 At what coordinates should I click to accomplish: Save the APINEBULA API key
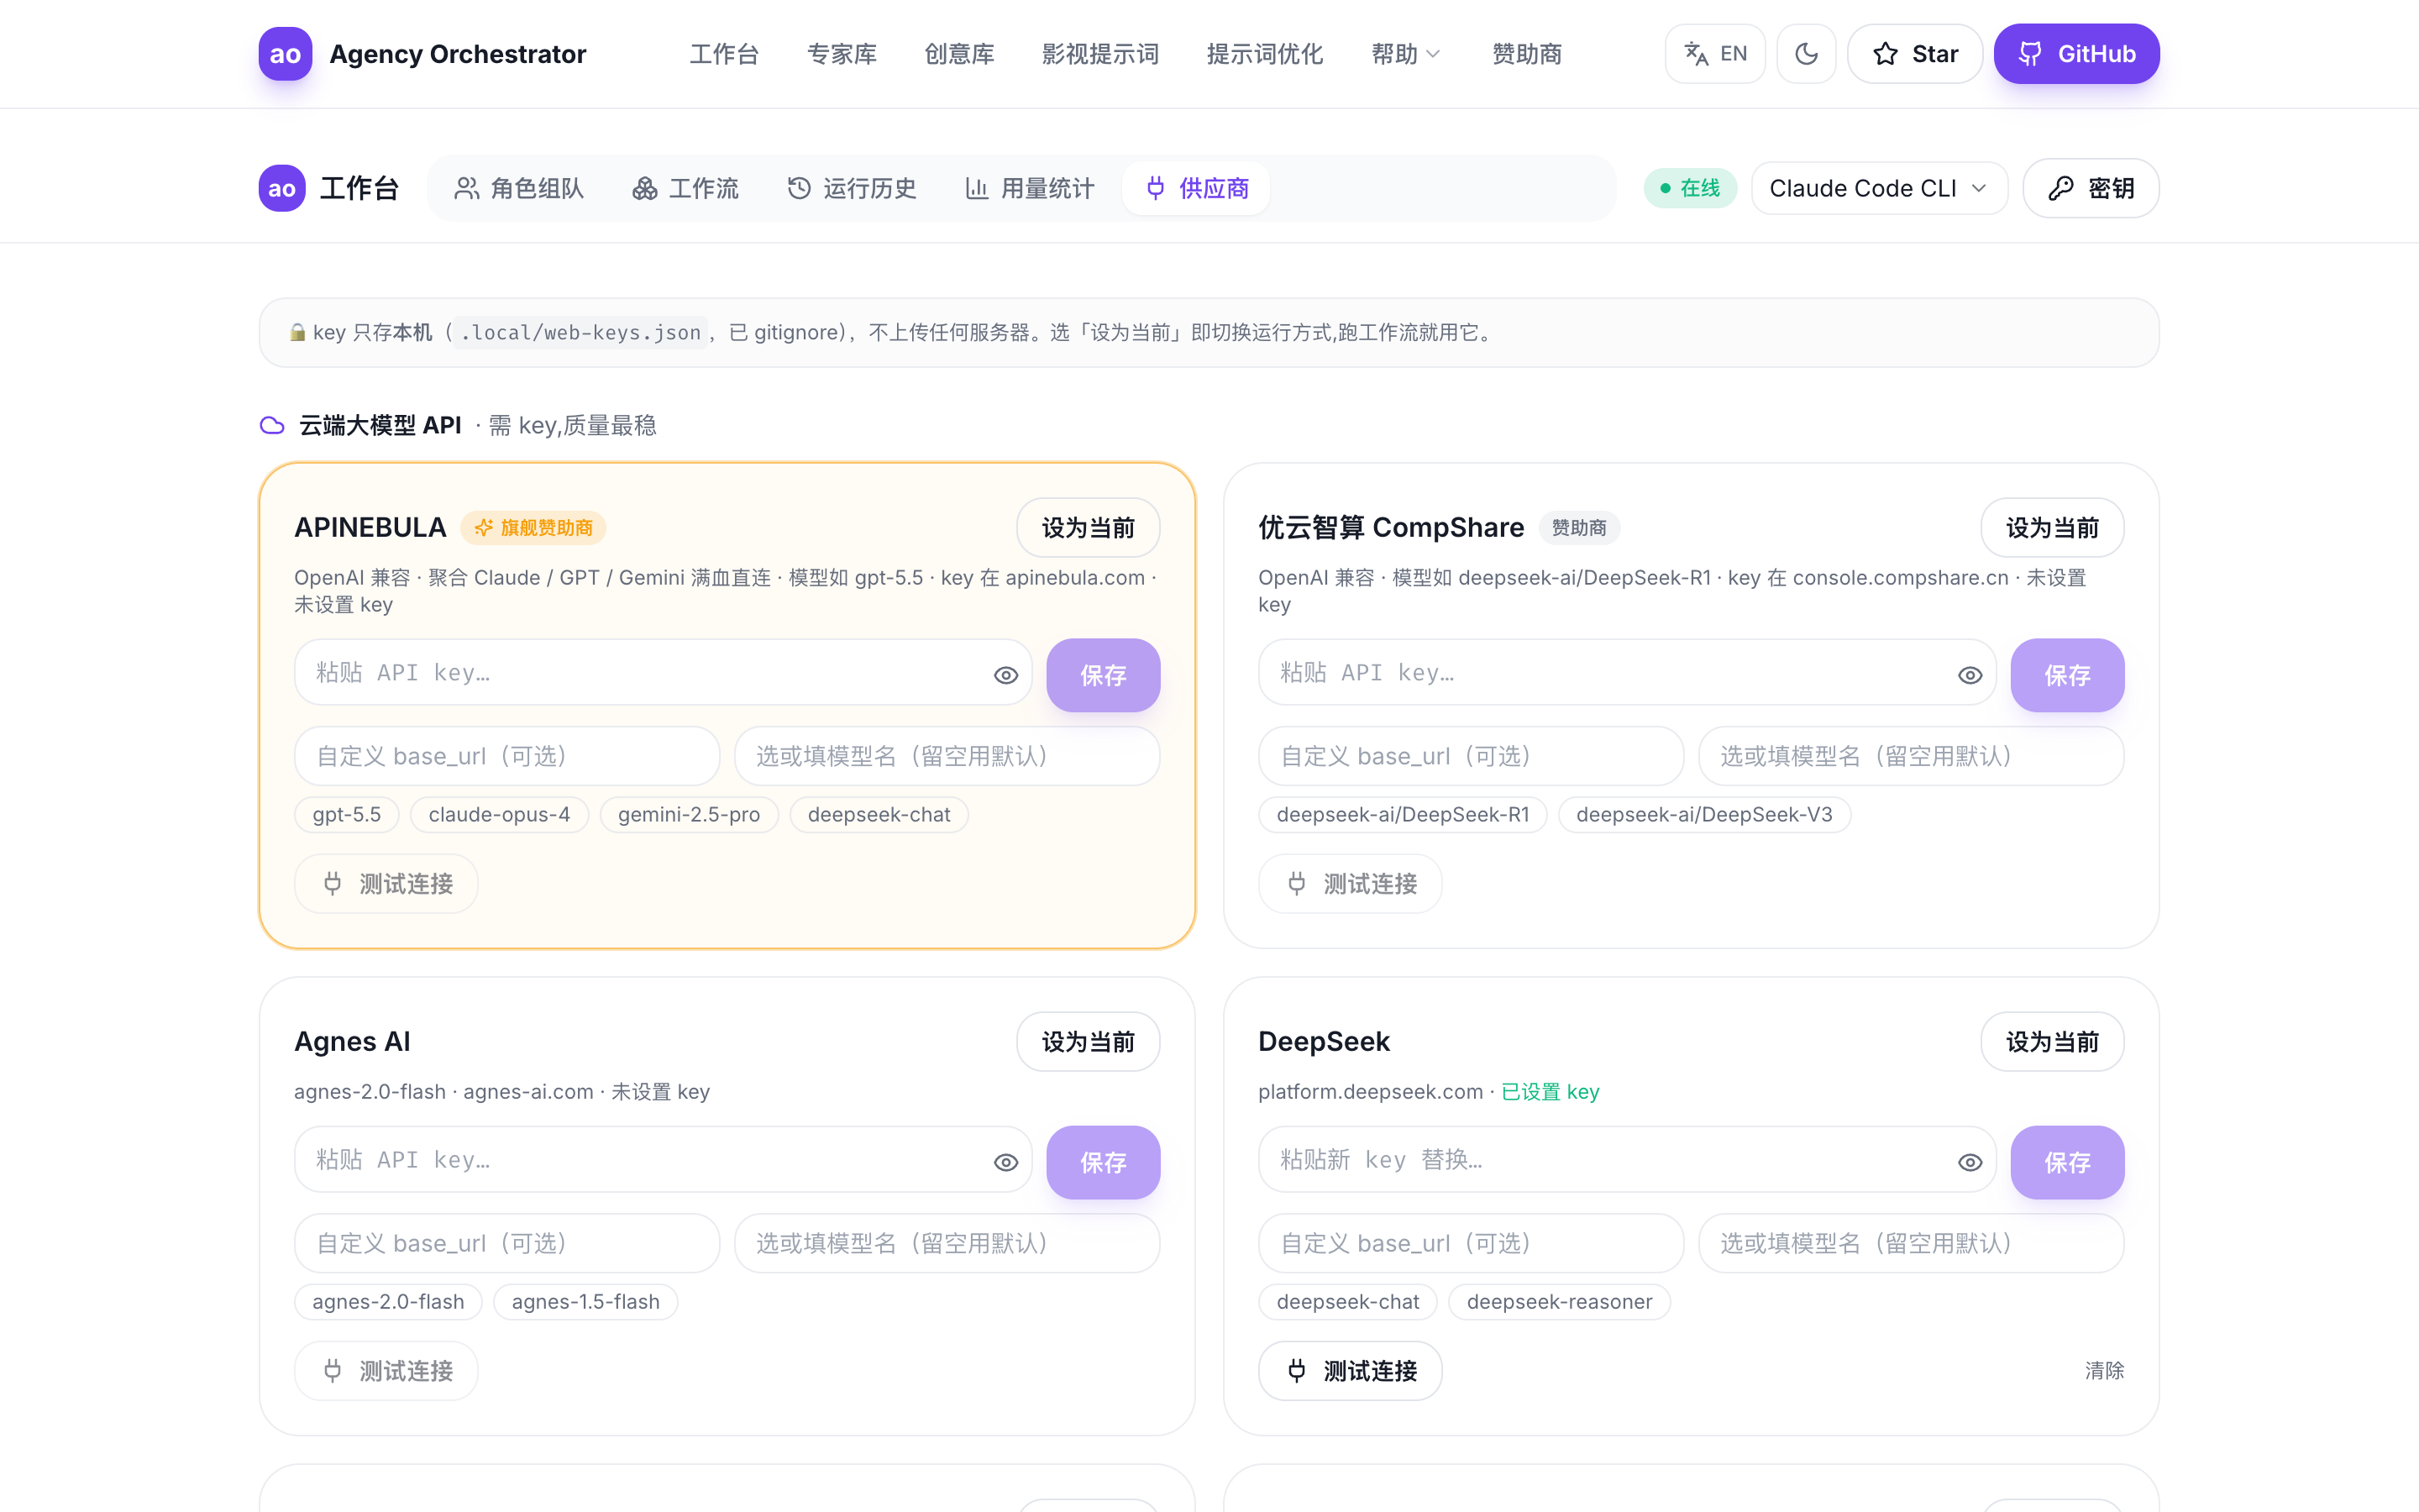[x=1103, y=675]
